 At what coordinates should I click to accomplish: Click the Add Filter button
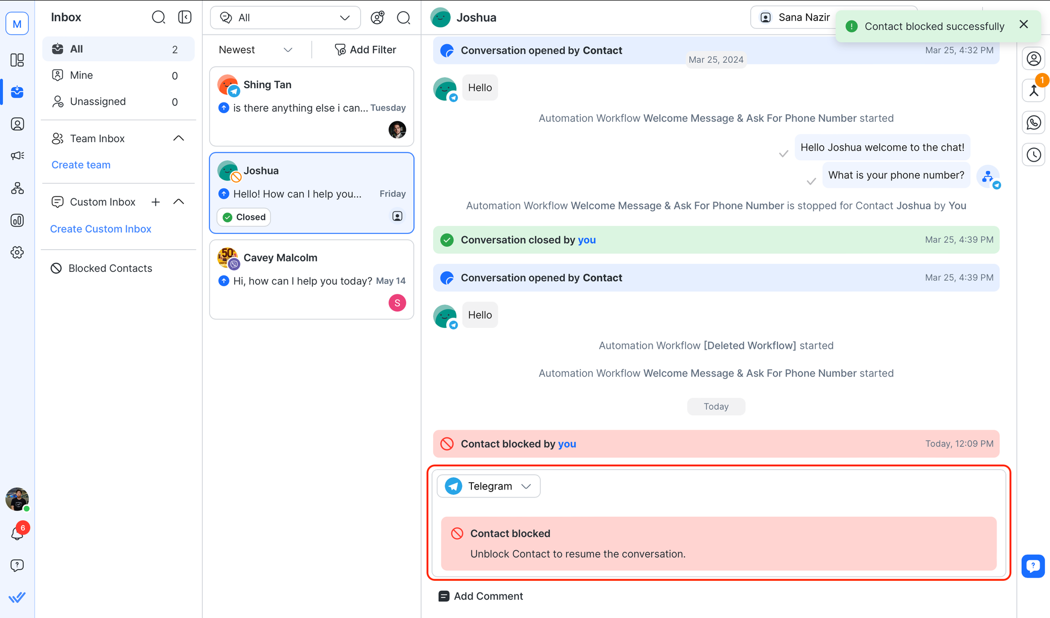click(365, 50)
